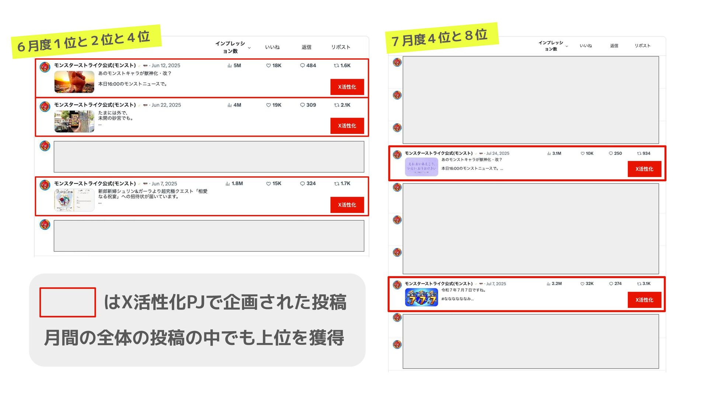The height and width of the screenshot is (398, 708).
Task: Click the impressions bar icon beside 5M
Action: click(230, 66)
